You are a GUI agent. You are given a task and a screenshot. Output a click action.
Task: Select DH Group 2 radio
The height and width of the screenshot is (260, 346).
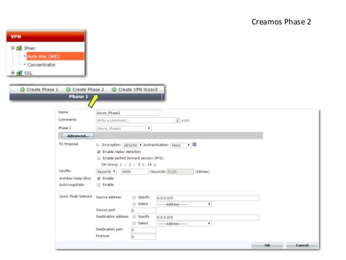(134, 164)
